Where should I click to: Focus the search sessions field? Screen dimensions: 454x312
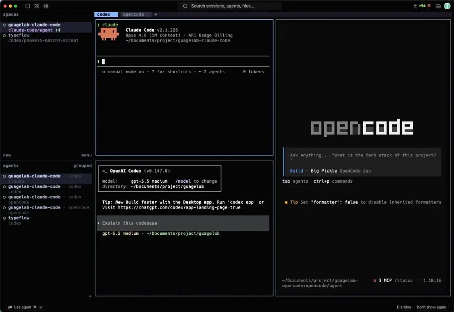(230, 6)
